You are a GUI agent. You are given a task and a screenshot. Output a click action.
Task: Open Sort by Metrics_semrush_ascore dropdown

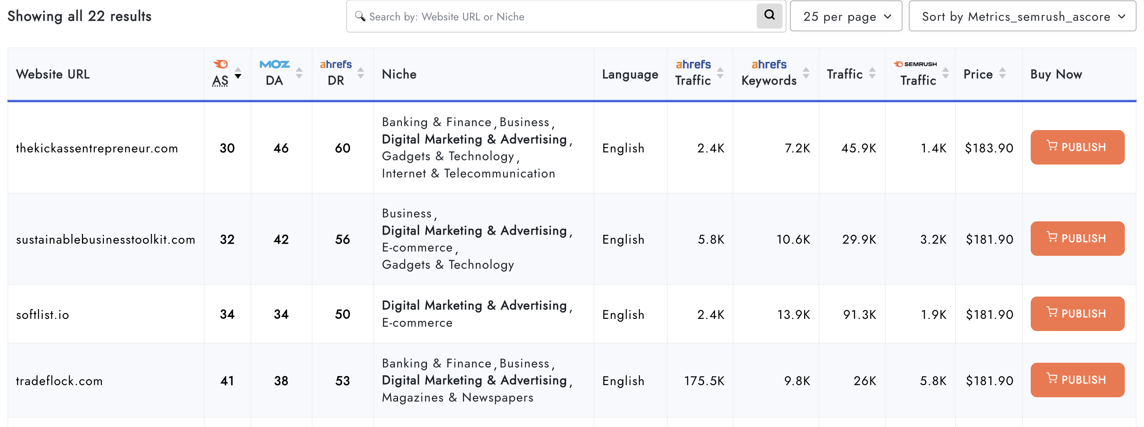point(1022,16)
